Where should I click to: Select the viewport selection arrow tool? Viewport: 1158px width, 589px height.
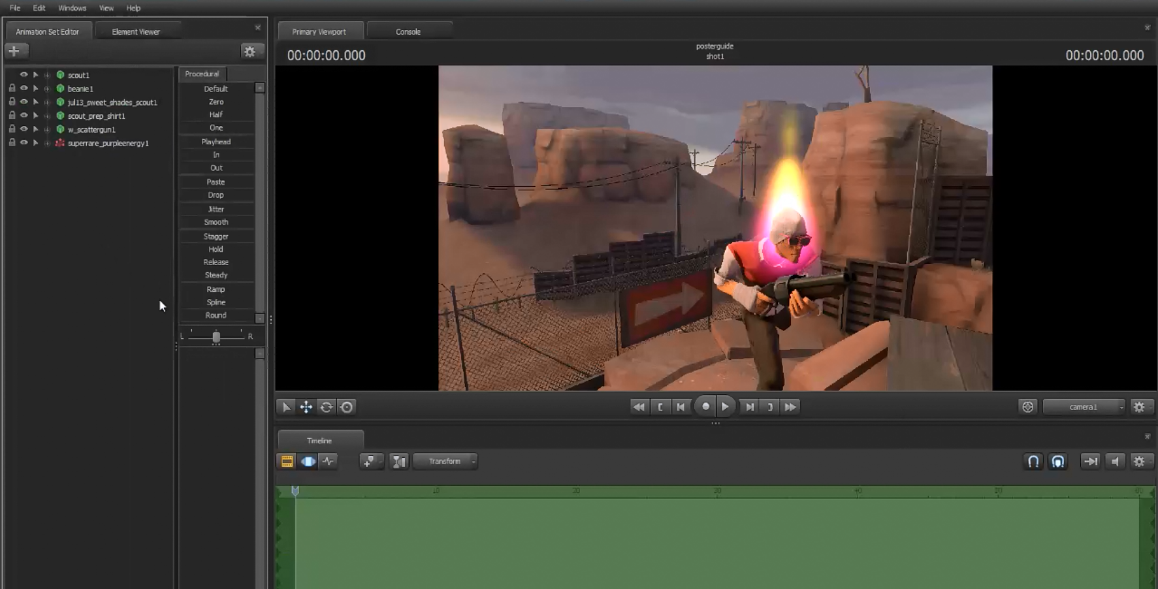286,407
